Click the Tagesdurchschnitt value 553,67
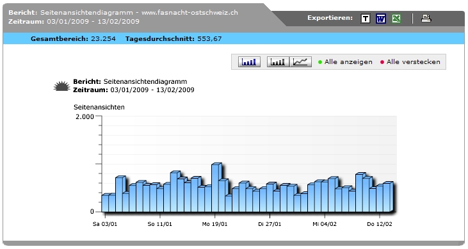This screenshot has height=249, width=468. tap(209, 39)
